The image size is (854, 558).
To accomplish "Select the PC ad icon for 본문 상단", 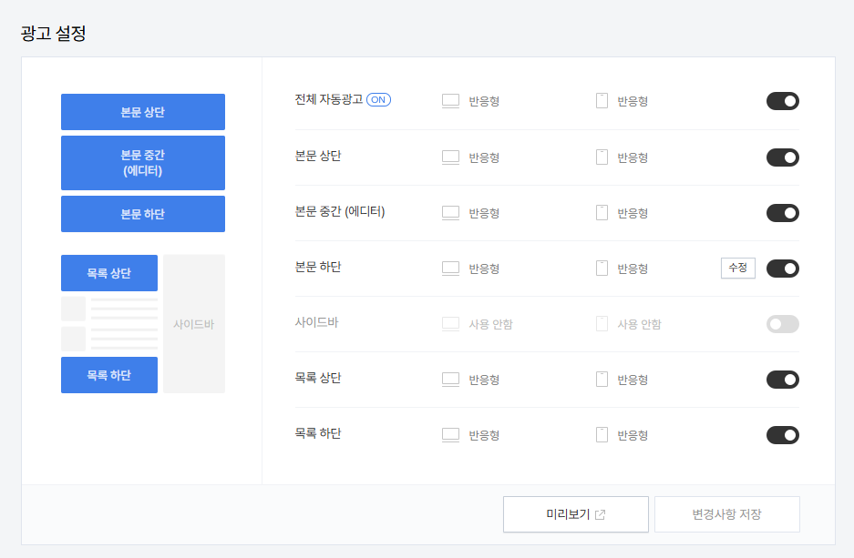I will 450,157.
